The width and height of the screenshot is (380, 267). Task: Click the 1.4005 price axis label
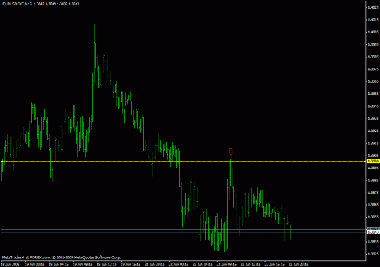point(373,32)
